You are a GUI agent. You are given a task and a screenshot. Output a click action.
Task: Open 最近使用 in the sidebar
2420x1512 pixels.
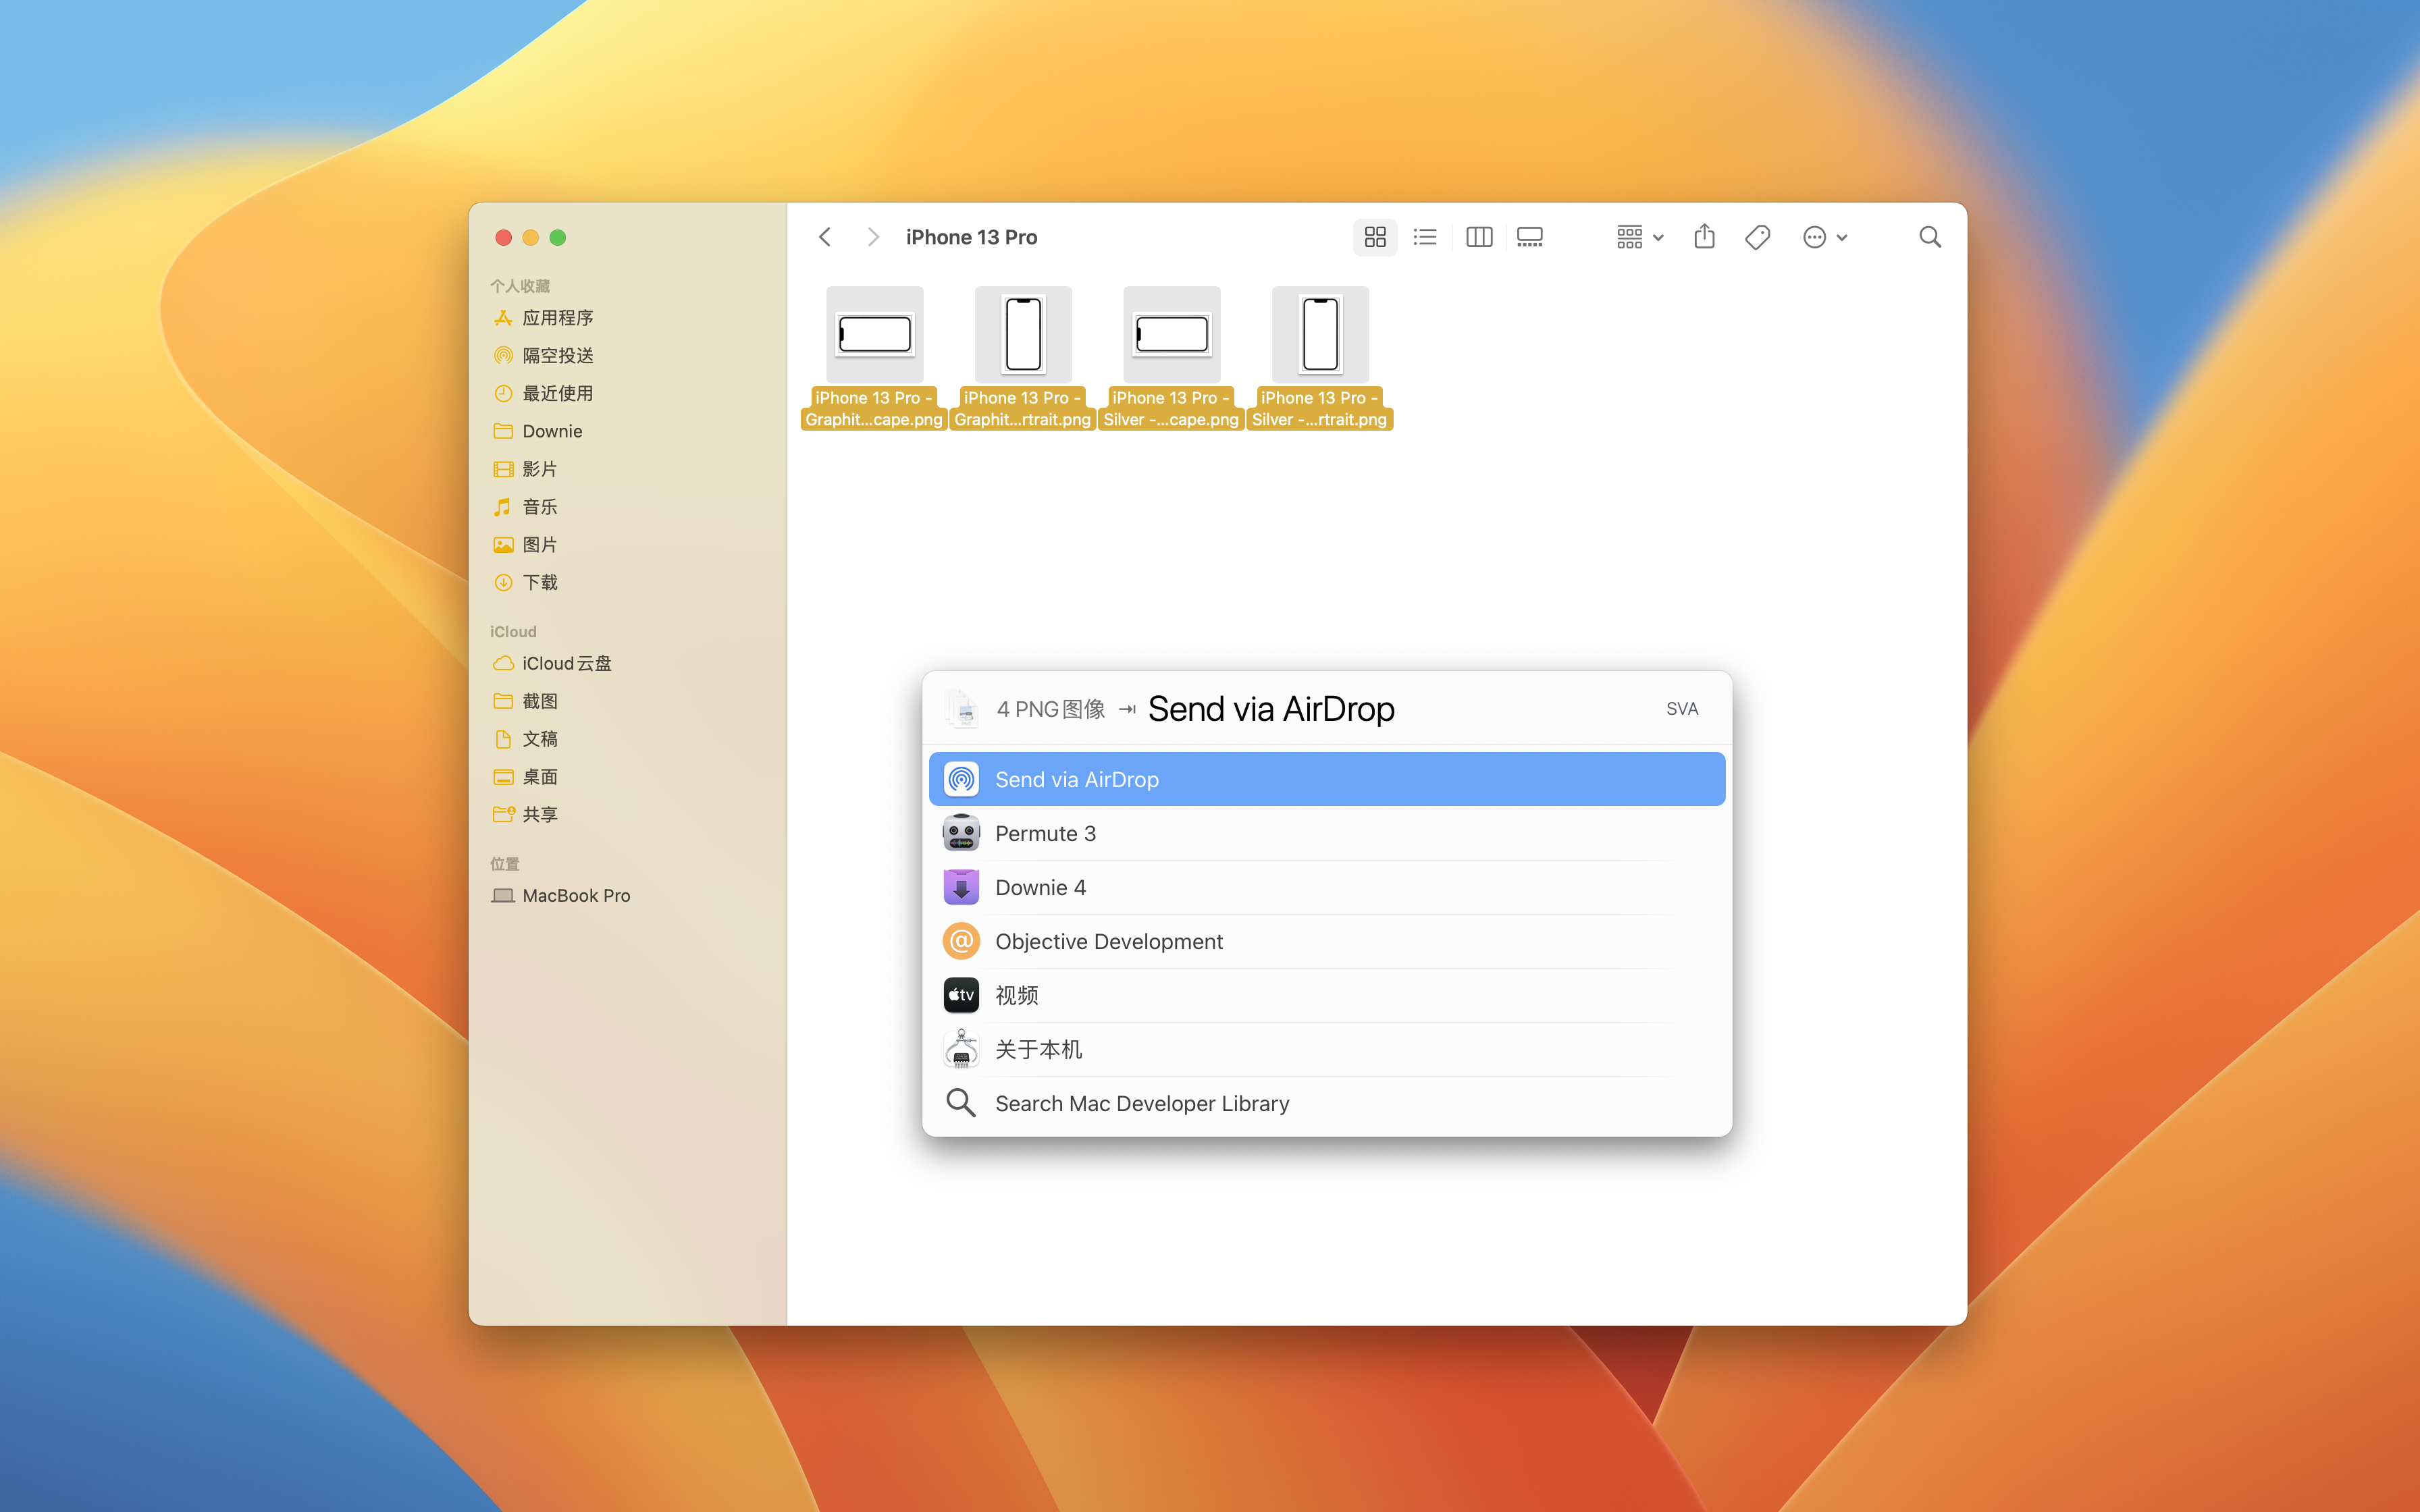[x=628, y=394]
